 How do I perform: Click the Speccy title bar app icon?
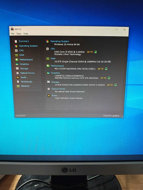point(12,29)
